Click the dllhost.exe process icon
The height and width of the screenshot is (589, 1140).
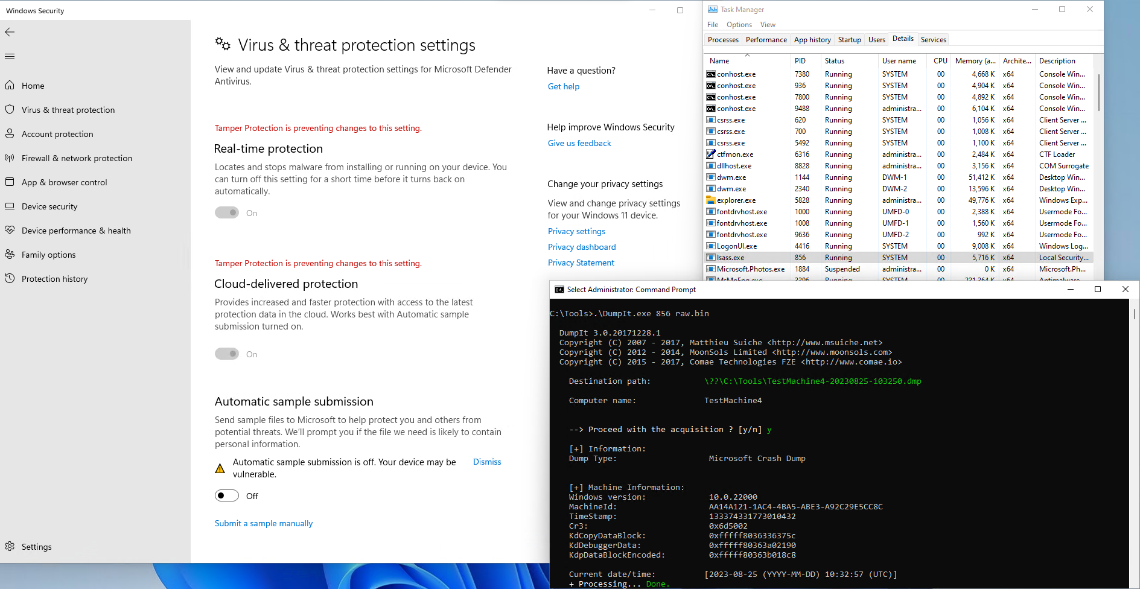click(711, 166)
